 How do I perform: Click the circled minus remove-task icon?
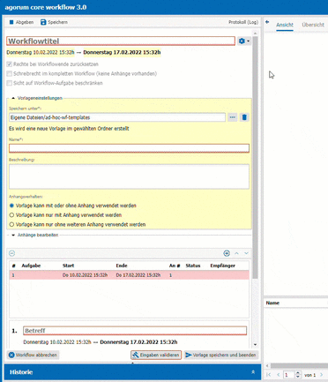(x=11, y=253)
